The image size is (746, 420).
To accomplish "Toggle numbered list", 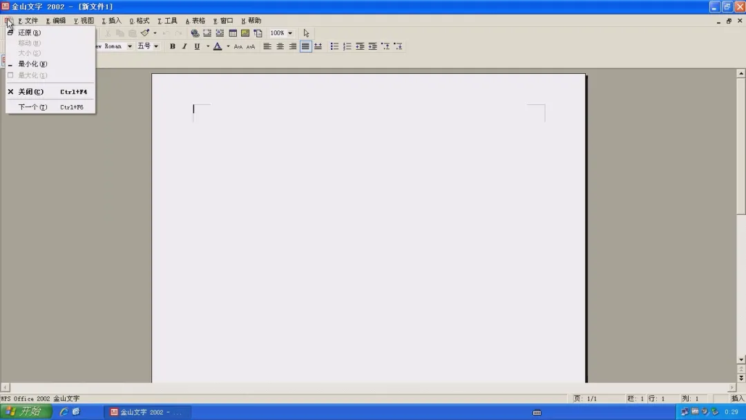I will pyautogui.click(x=347, y=46).
